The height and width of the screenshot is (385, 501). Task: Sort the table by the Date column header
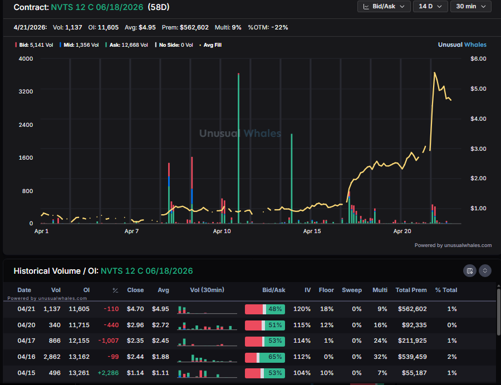(24, 290)
